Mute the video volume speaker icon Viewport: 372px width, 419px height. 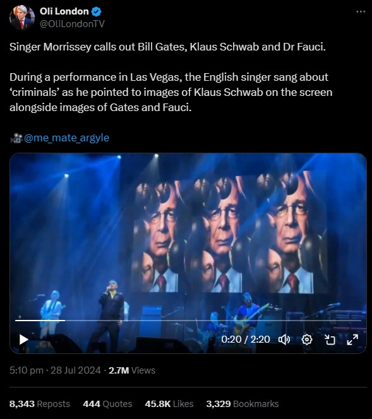tap(284, 339)
